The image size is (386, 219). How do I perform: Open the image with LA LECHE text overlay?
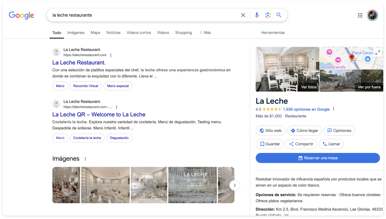pos(193,185)
